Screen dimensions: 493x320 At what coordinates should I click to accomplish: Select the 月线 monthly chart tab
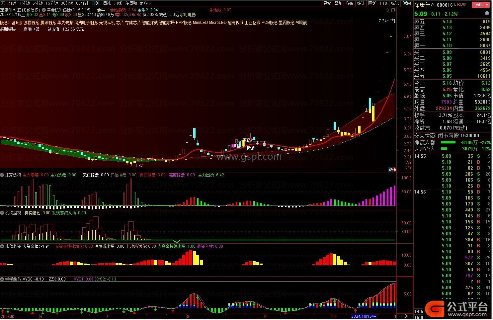point(118,3)
